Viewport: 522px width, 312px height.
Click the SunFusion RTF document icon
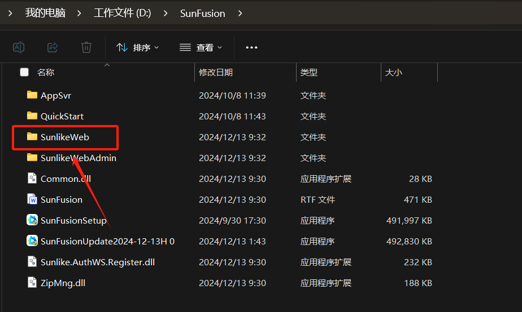(x=32, y=199)
